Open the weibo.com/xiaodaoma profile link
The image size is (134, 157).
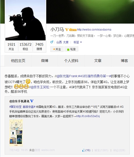94,30
